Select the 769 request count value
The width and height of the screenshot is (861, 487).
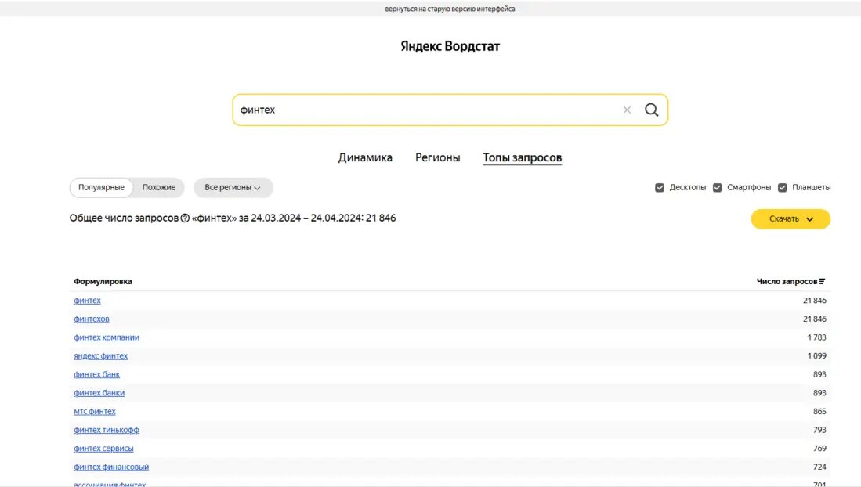(819, 449)
